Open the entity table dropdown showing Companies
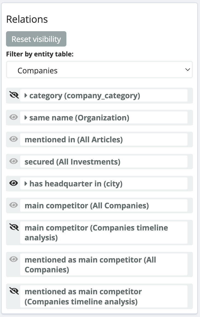200x317 pixels. tap(99, 70)
